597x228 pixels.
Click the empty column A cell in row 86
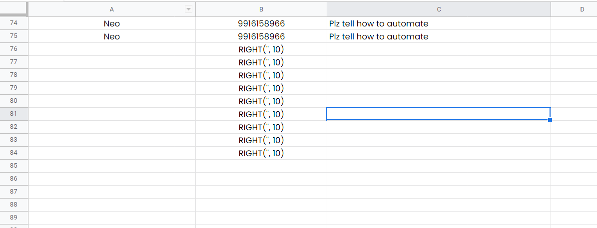tap(112, 179)
